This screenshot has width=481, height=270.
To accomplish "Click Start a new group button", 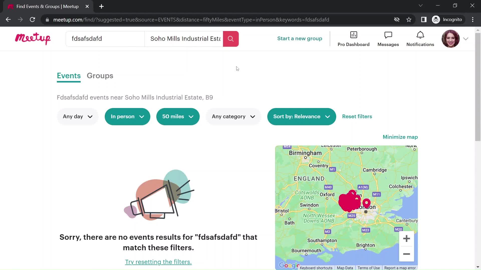I will (x=300, y=38).
